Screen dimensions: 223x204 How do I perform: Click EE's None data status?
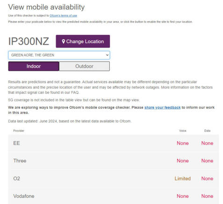pyautogui.click(x=207, y=143)
